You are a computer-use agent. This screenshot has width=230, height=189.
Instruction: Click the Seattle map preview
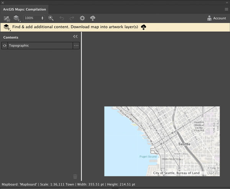(162, 141)
